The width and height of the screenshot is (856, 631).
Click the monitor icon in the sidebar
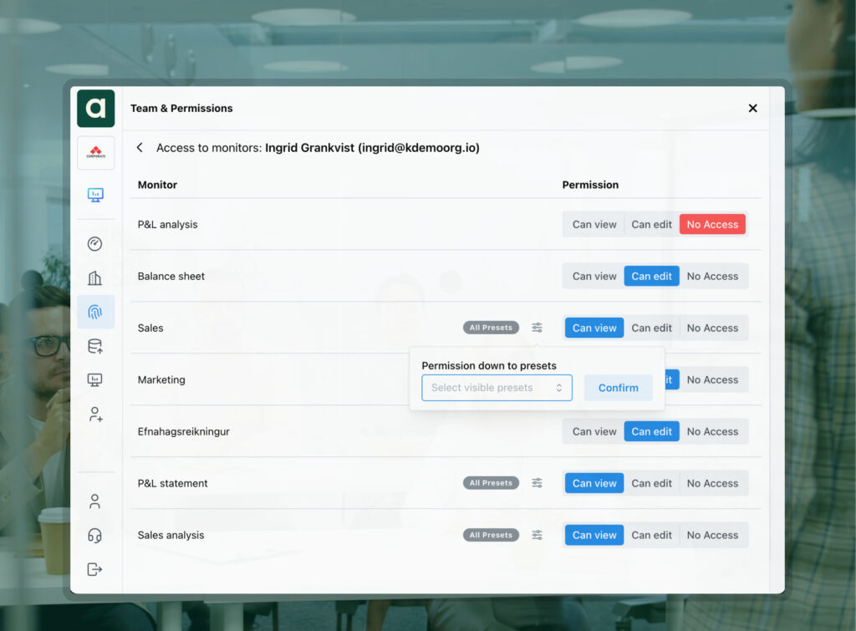click(95, 195)
